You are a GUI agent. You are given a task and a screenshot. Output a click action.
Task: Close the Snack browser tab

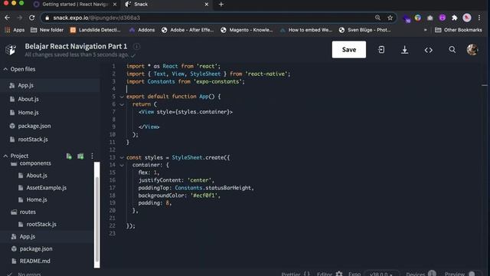pos(206,5)
